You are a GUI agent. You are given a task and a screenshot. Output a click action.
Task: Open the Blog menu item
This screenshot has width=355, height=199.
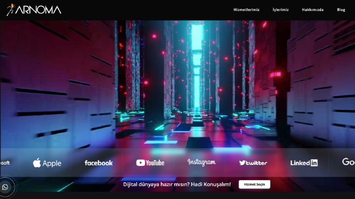pyautogui.click(x=341, y=10)
